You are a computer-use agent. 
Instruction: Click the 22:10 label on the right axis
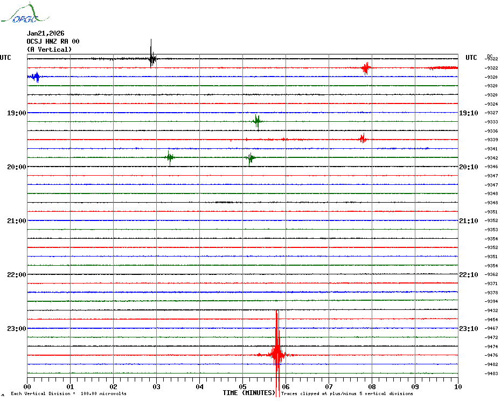click(468, 275)
